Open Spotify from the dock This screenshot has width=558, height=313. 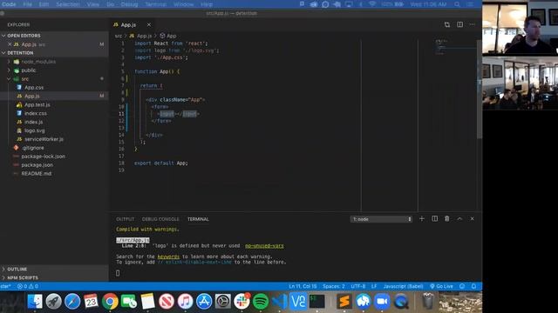(x=261, y=302)
